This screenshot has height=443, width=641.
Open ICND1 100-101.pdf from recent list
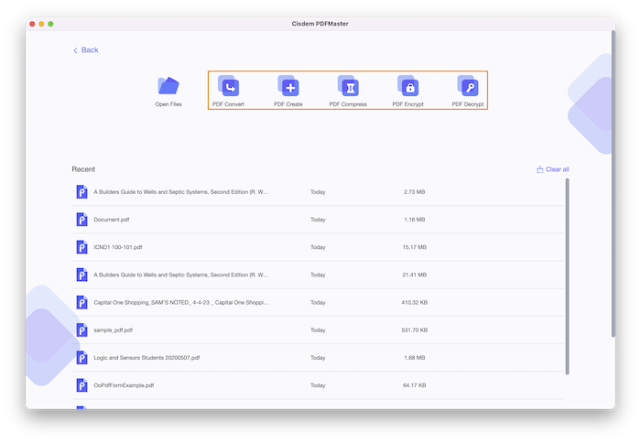[x=118, y=247]
